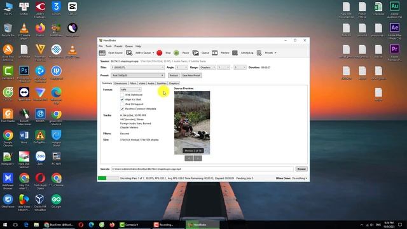Open the Photoshop desktop shortcut

[24, 71]
